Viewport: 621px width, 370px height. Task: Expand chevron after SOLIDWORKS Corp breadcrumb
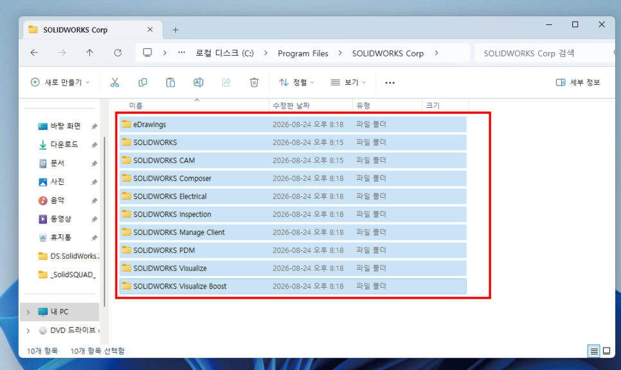pyautogui.click(x=437, y=53)
